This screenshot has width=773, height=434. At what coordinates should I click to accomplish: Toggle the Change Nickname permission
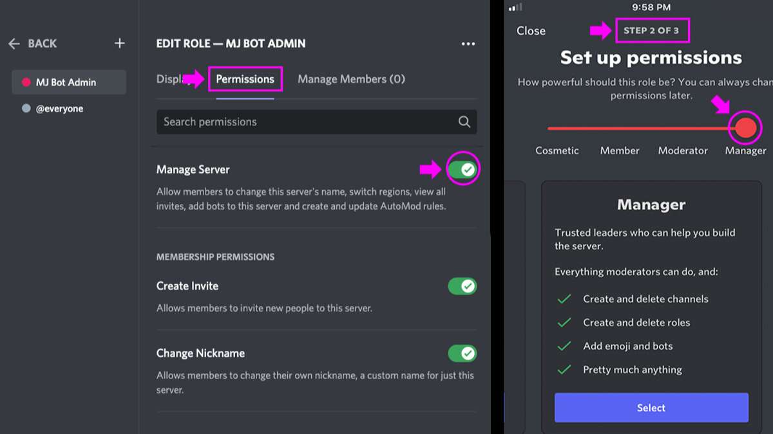pos(462,353)
